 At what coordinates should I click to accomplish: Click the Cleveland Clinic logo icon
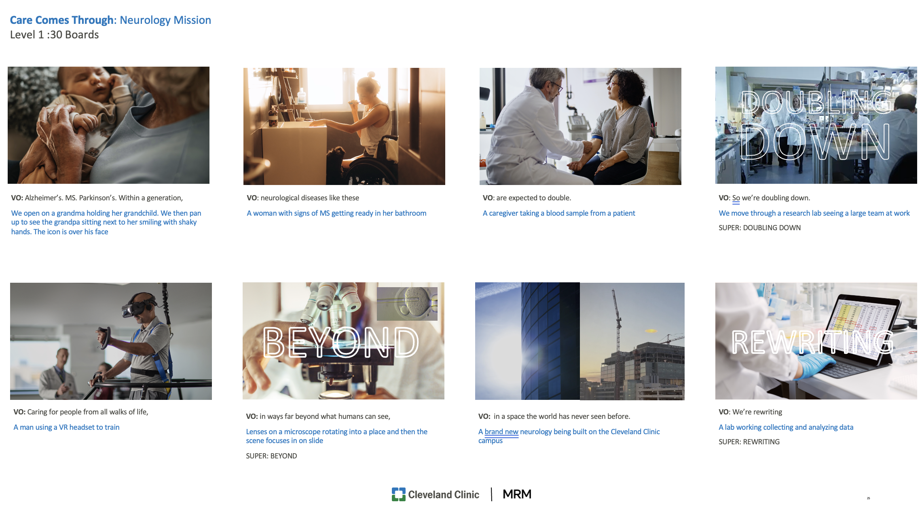pos(398,494)
